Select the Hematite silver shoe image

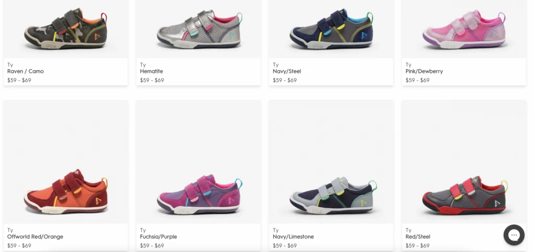(x=199, y=29)
